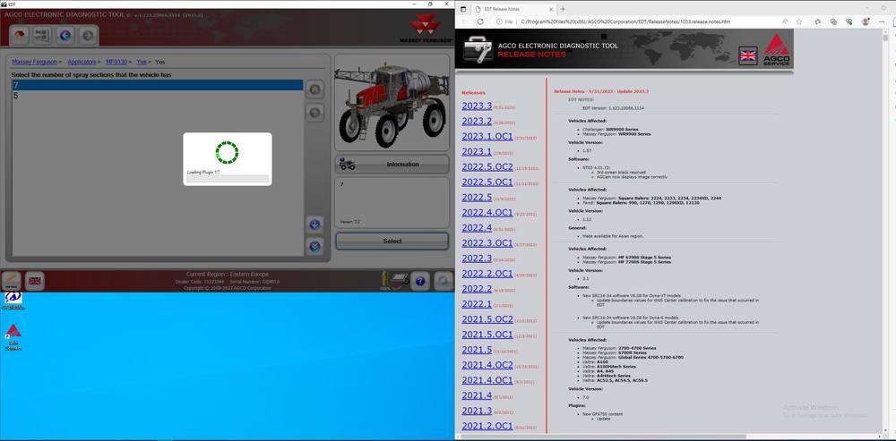The height and width of the screenshot is (441, 896).
Task: Reload the release notes page
Action: click(480, 21)
